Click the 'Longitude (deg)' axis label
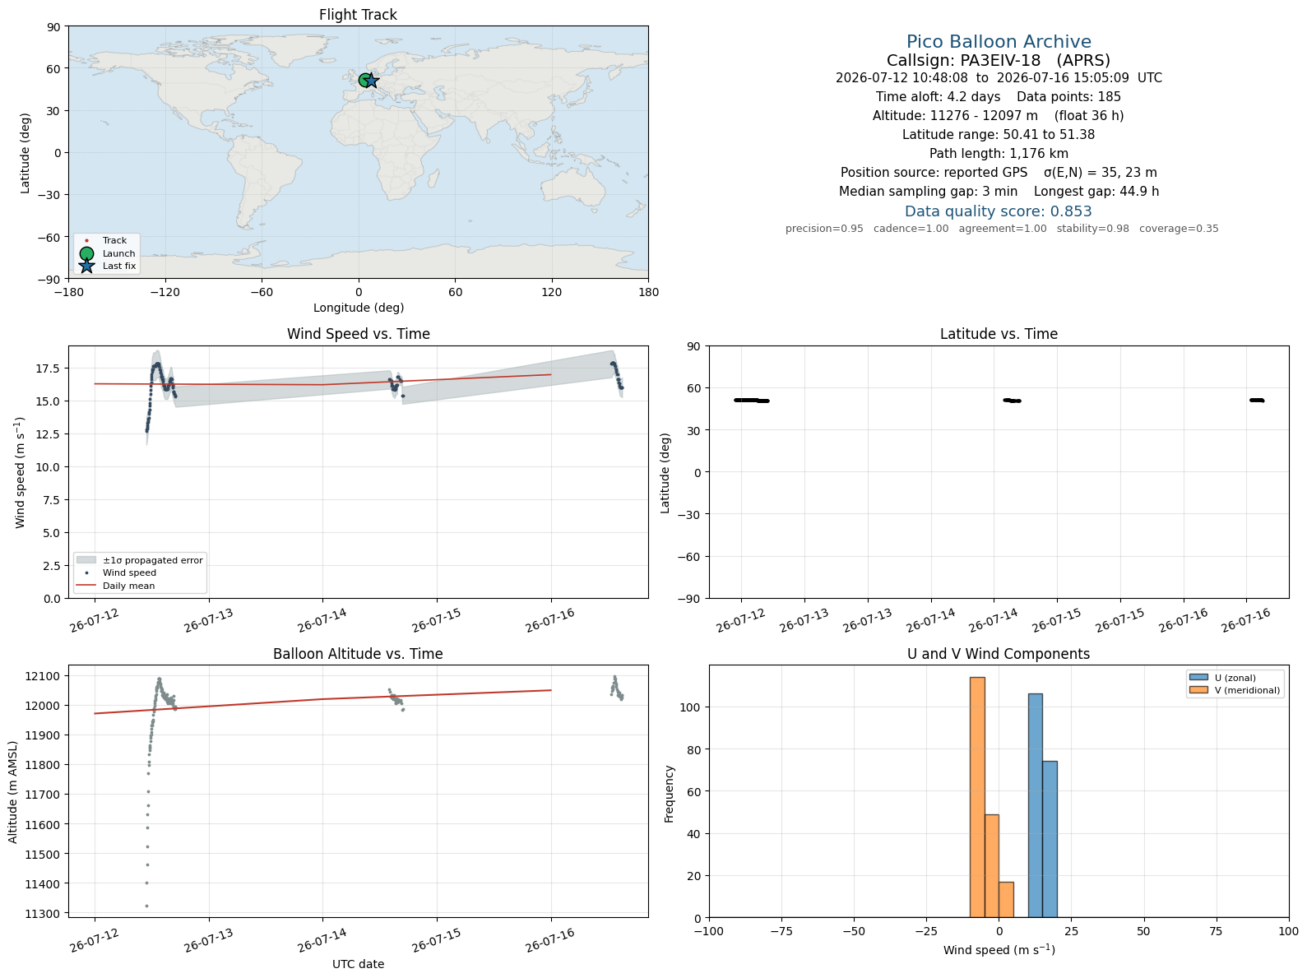 [359, 308]
